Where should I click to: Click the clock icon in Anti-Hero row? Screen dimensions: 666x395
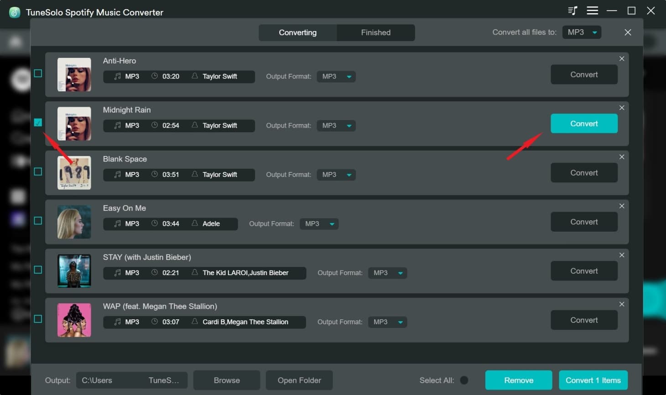pos(155,76)
